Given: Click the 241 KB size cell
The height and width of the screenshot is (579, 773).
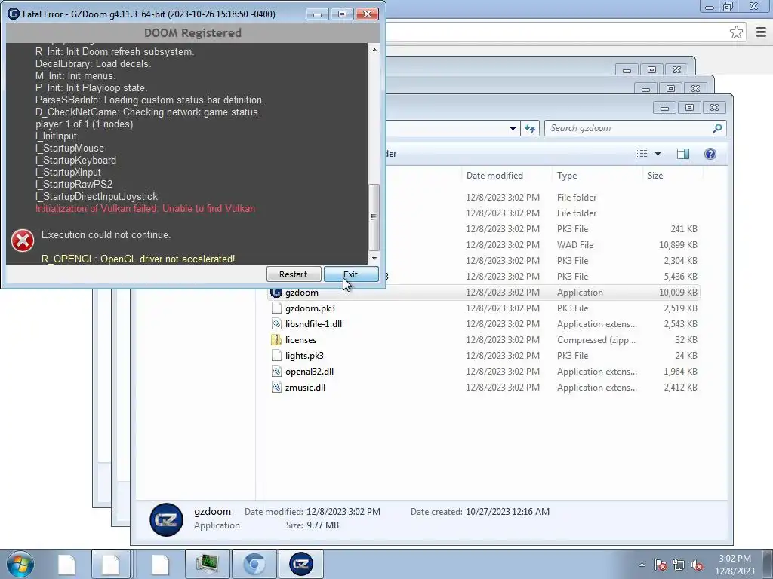Looking at the screenshot, I should [684, 229].
